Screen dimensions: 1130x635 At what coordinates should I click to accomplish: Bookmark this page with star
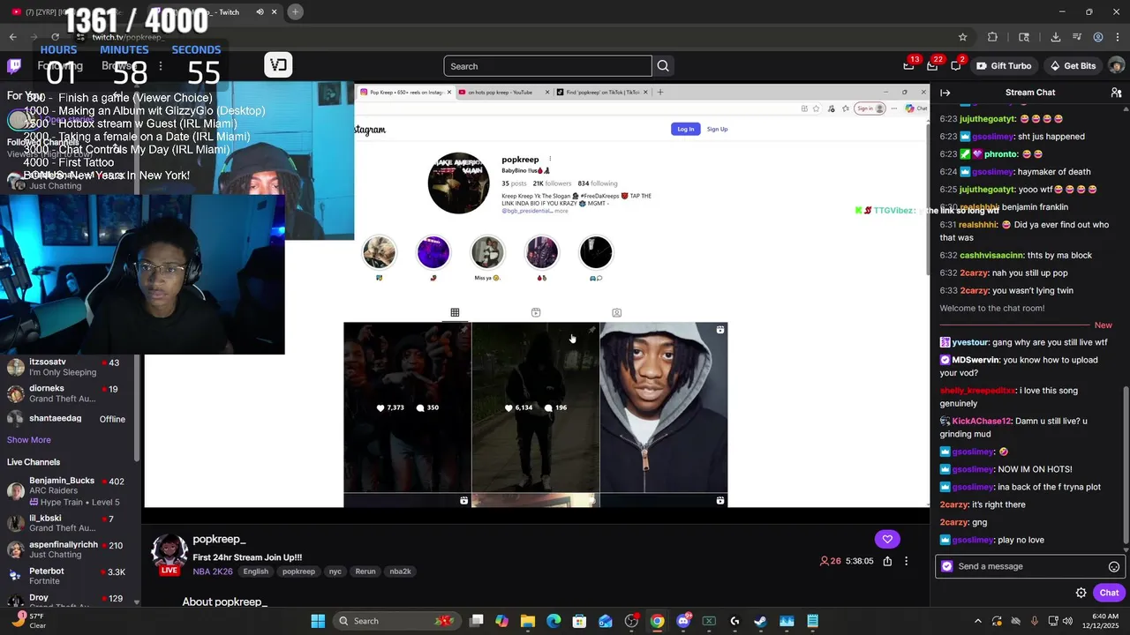point(963,37)
